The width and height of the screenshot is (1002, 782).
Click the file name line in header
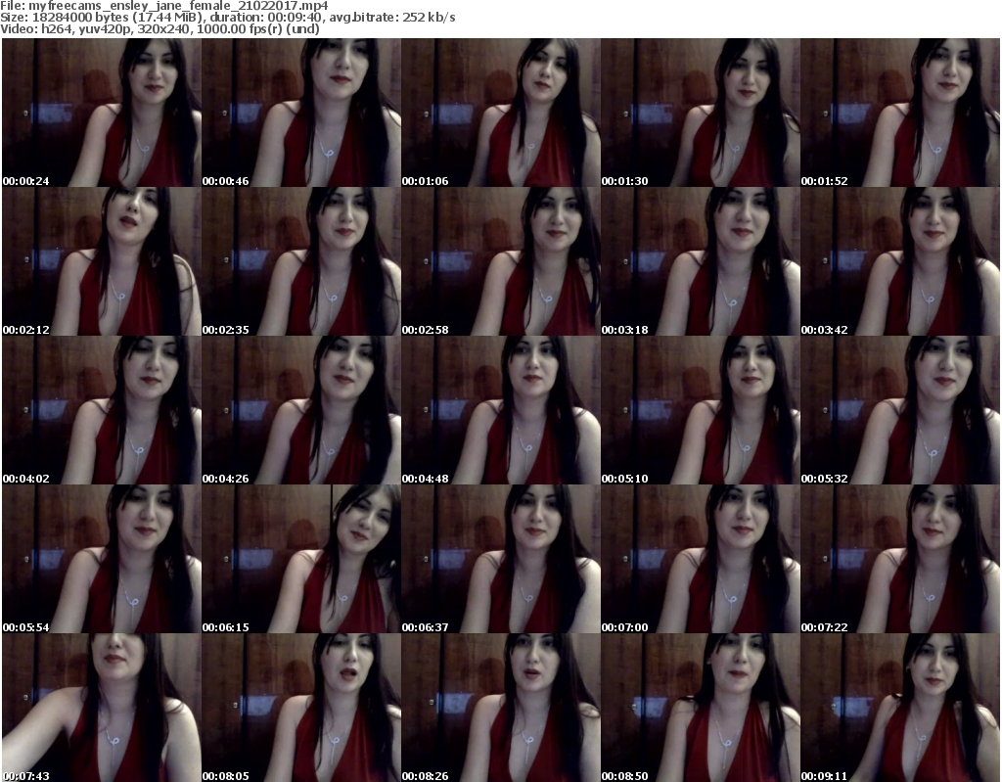[164, 6]
